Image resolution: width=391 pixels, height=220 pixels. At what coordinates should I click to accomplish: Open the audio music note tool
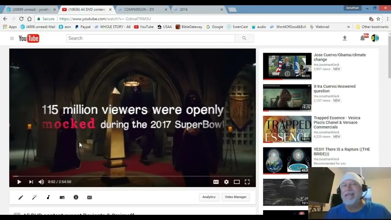tap(48, 197)
